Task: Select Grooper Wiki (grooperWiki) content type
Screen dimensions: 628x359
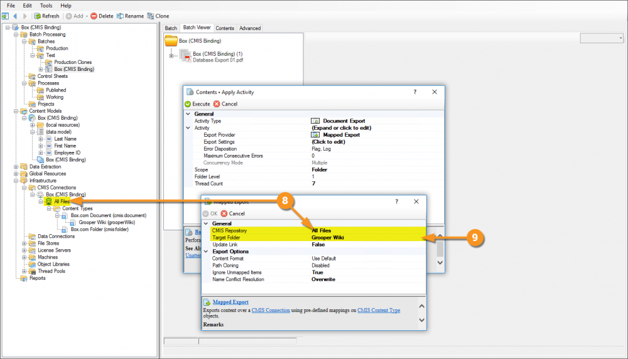Action: point(107,223)
